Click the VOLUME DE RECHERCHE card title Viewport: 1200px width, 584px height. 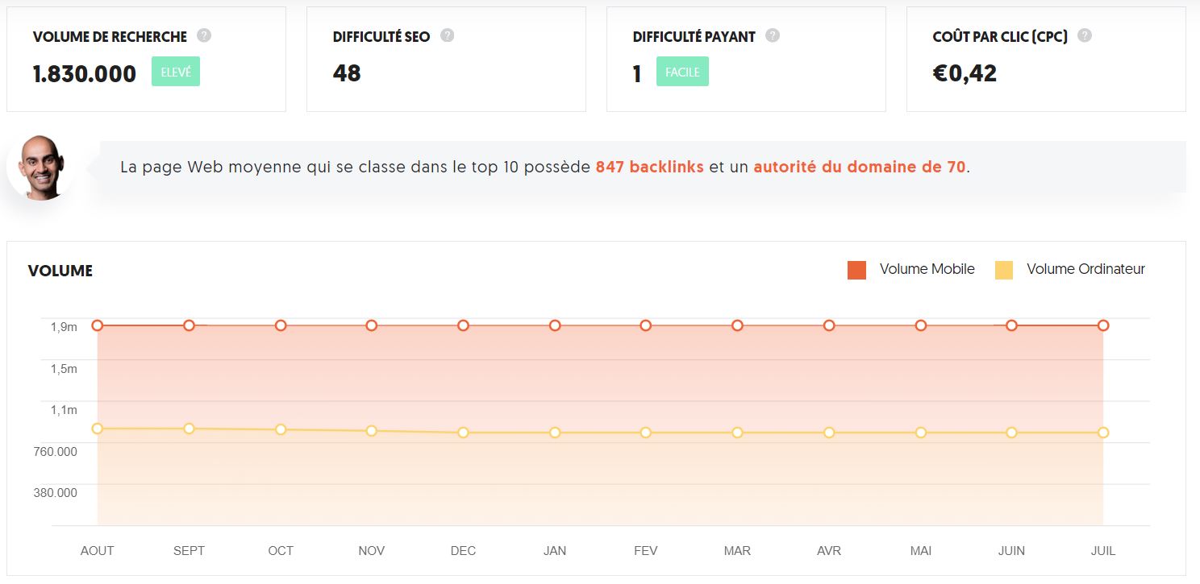point(110,37)
